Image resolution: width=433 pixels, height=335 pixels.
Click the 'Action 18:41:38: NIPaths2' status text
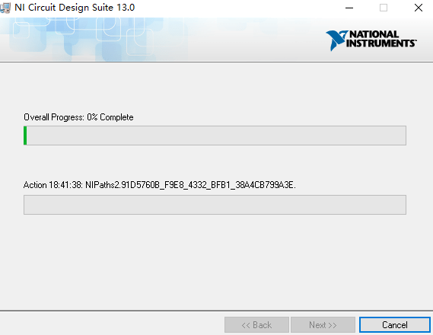click(160, 185)
